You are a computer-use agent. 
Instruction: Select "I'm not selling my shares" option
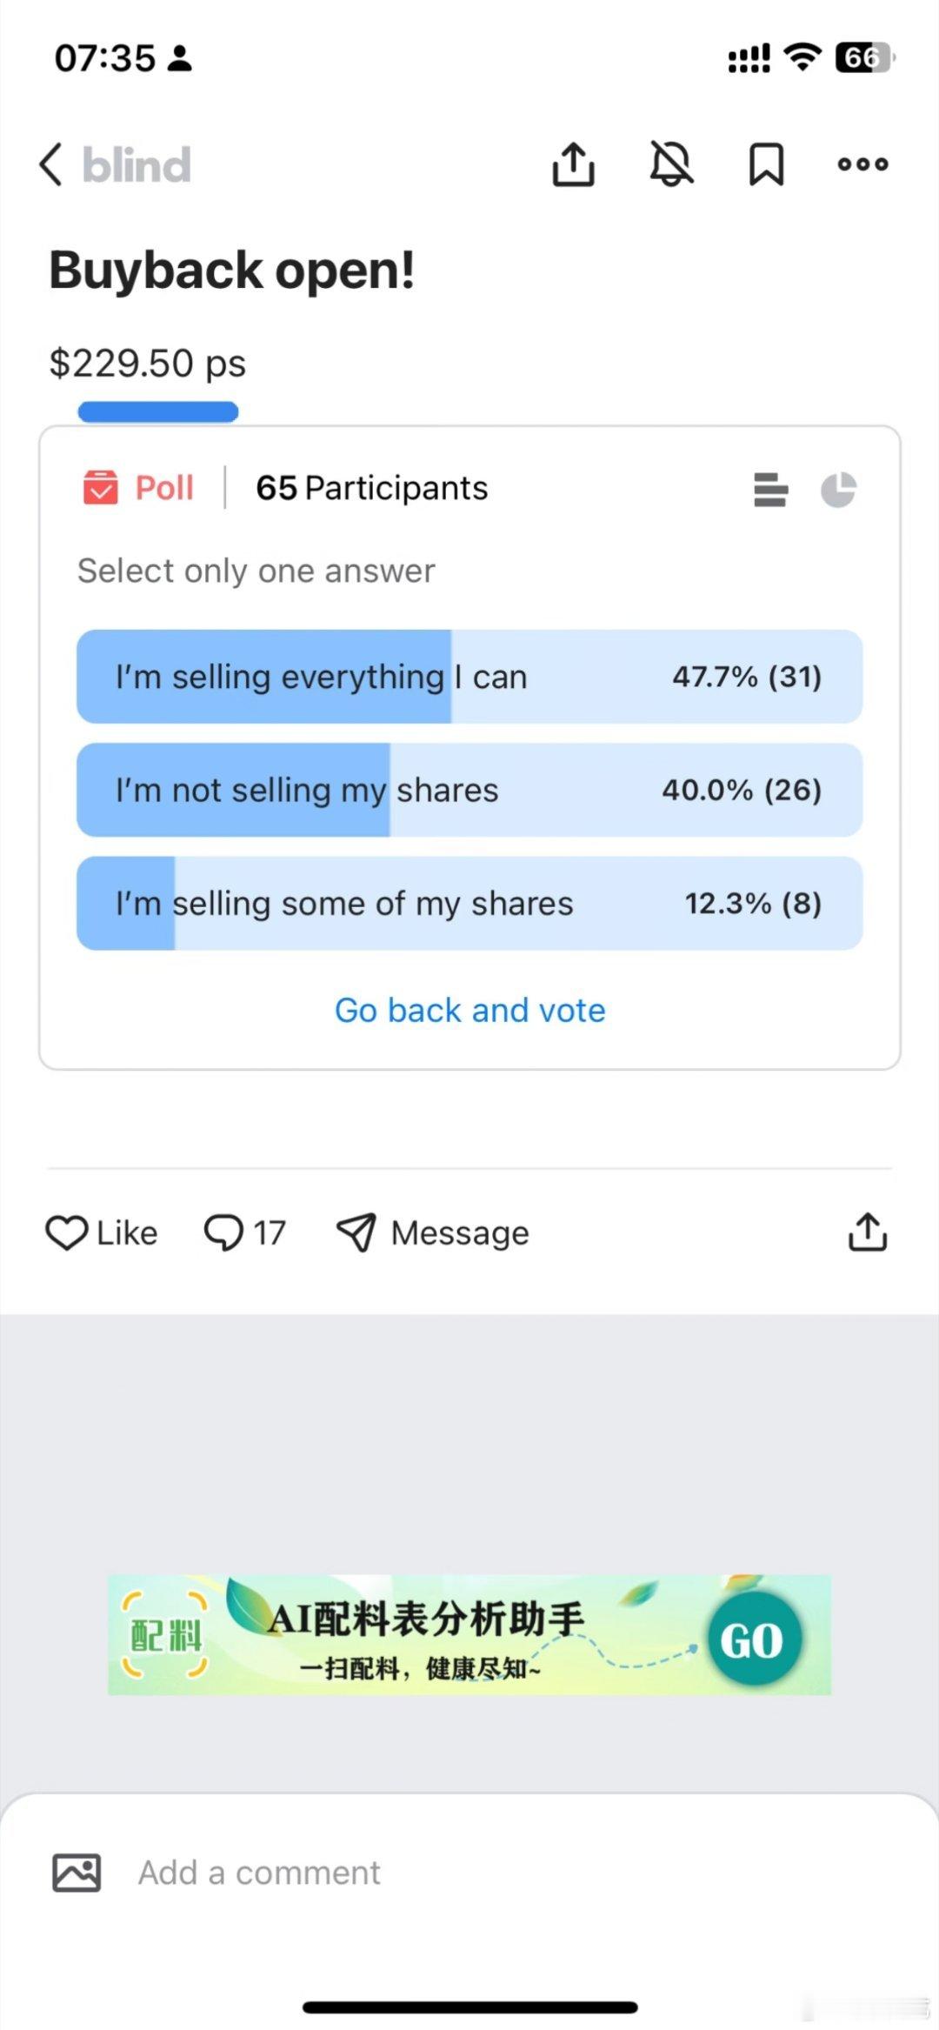point(469,790)
